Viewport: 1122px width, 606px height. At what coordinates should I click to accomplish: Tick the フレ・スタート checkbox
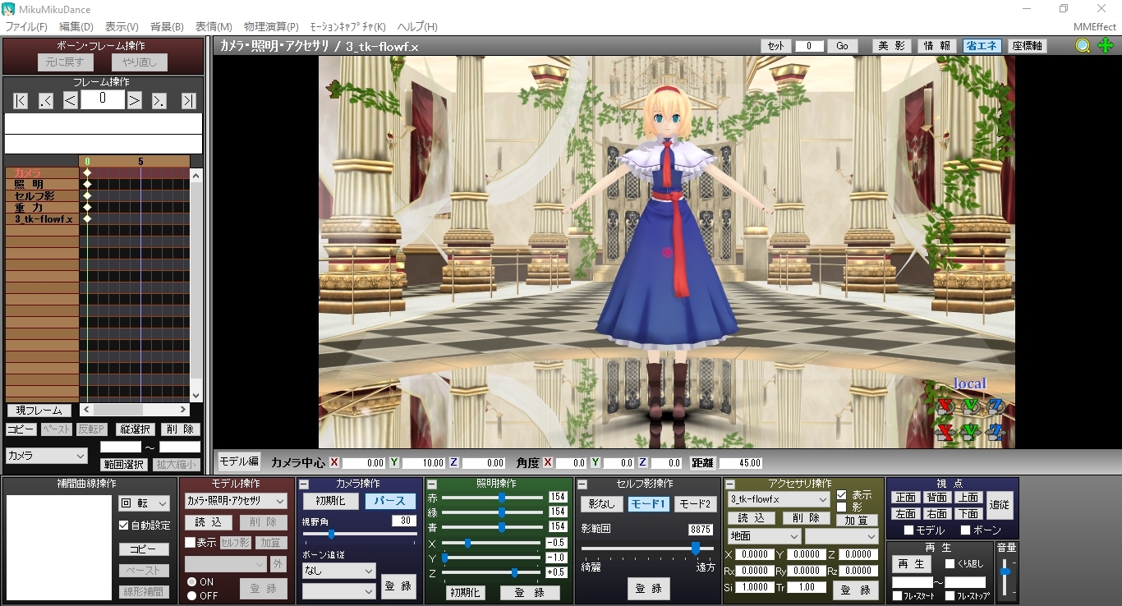(x=897, y=596)
